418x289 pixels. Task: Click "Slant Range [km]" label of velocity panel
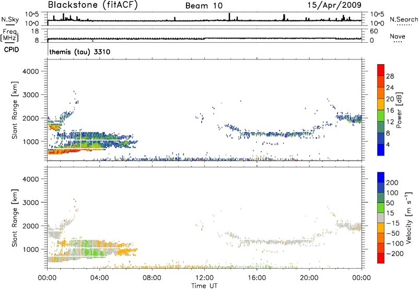click(x=15, y=218)
